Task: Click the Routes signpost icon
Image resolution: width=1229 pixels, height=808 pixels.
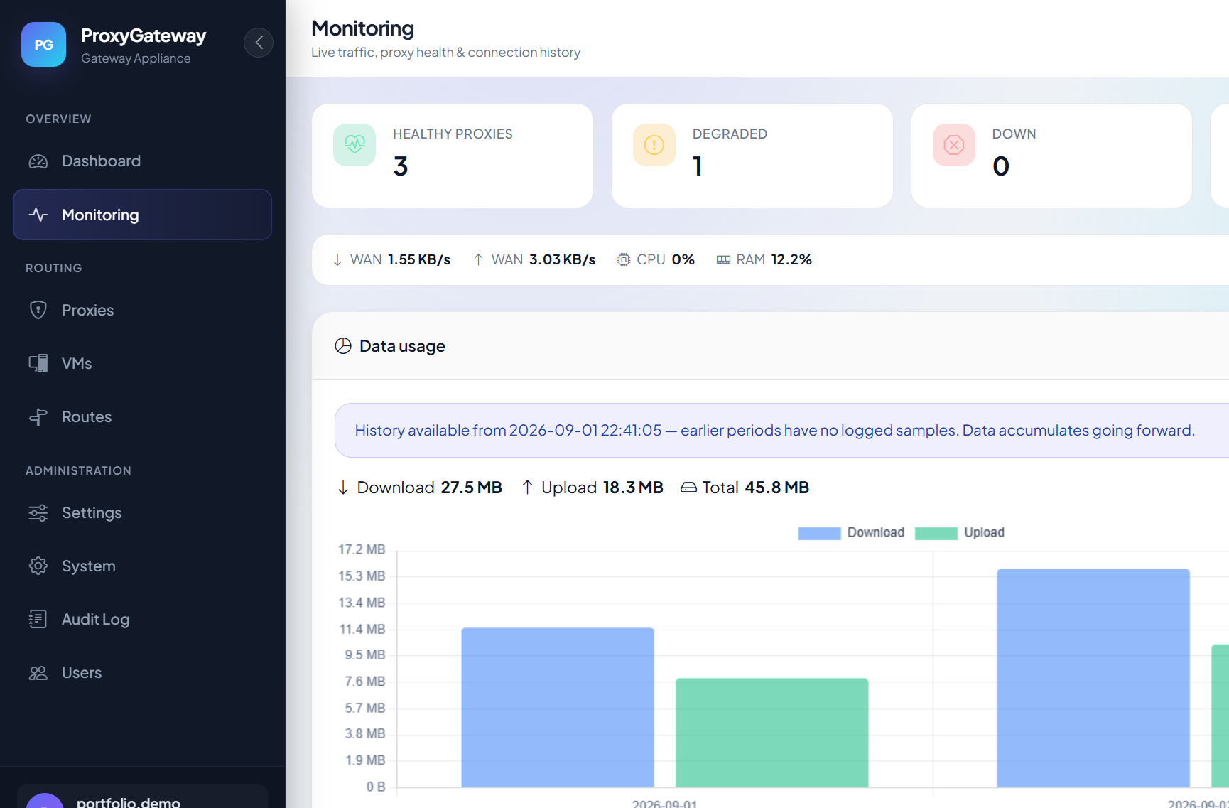Action: (38, 417)
